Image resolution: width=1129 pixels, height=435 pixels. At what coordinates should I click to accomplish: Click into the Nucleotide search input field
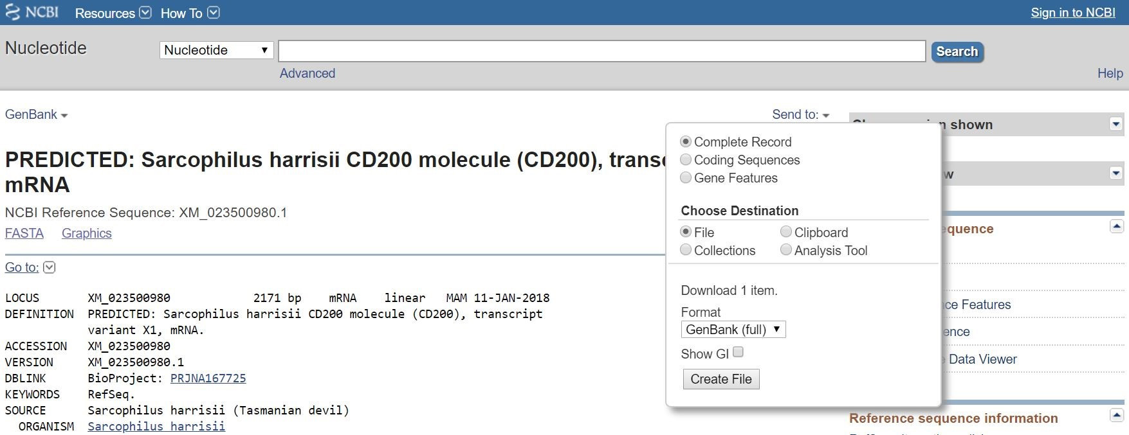pyautogui.click(x=602, y=51)
